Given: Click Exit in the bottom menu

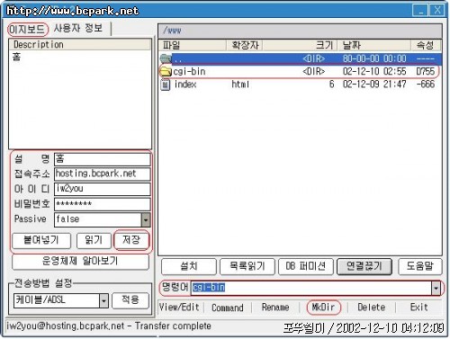Looking at the screenshot, I should click(418, 308).
